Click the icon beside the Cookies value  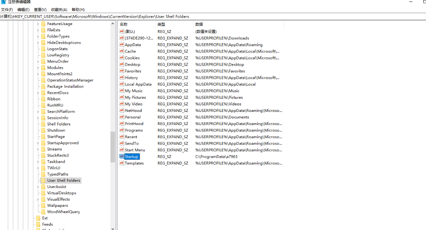tap(121, 58)
